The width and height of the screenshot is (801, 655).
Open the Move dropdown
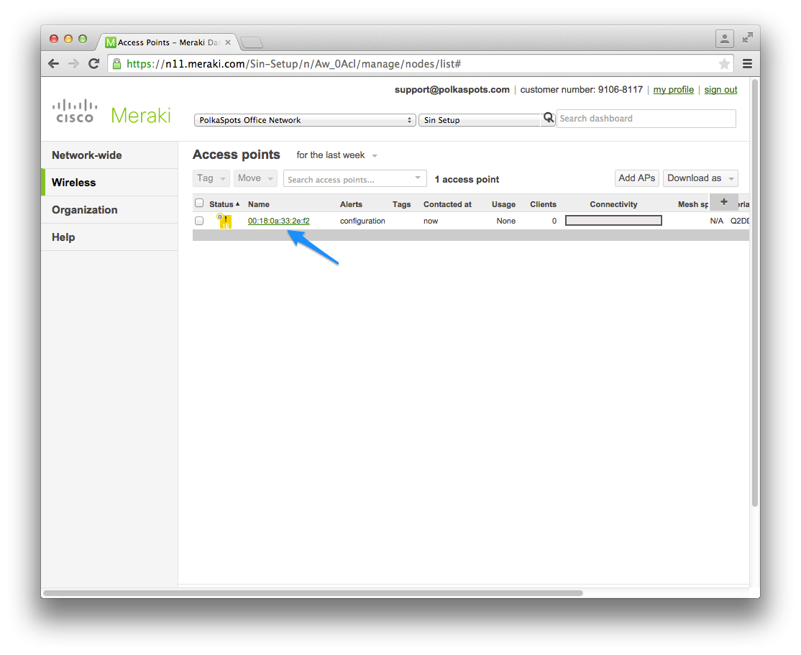coord(255,178)
